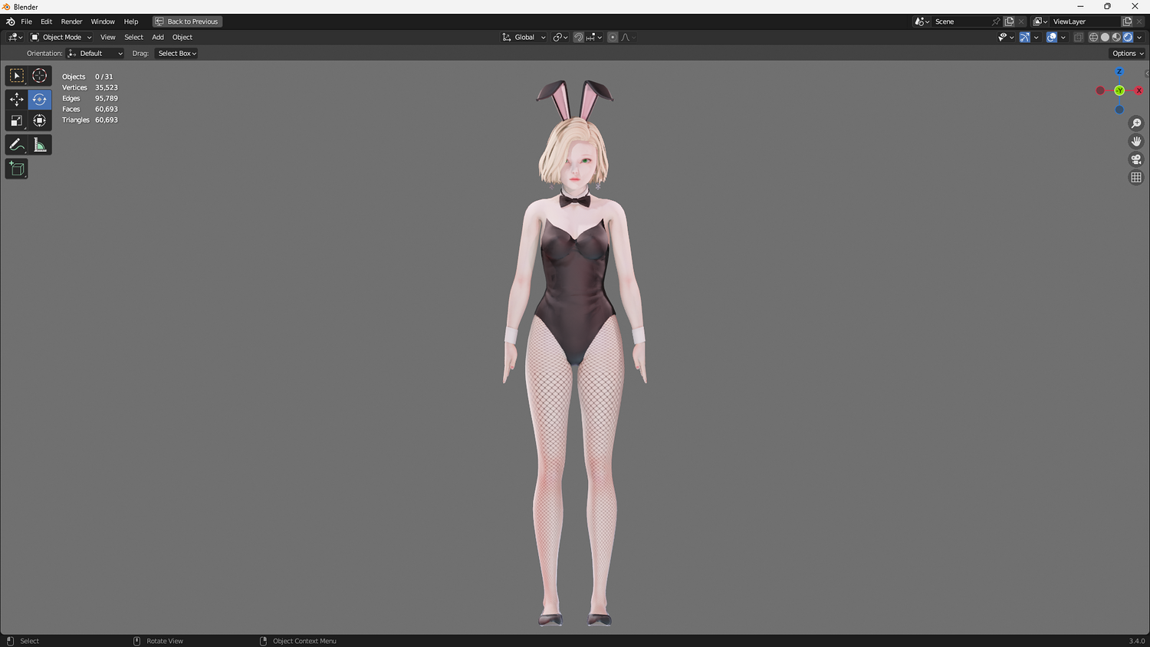The height and width of the screenshot is (647, 1150).
Task: Click the proportional editing falloff icon
Action: [628, 37]
